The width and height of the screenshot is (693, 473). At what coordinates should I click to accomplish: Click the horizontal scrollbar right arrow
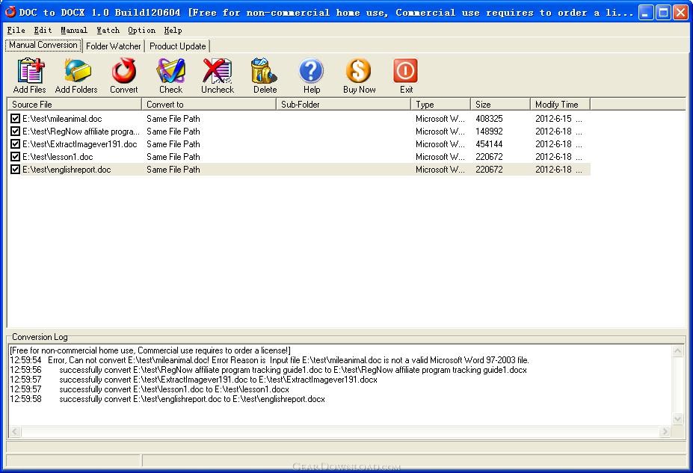click(666, 431)
